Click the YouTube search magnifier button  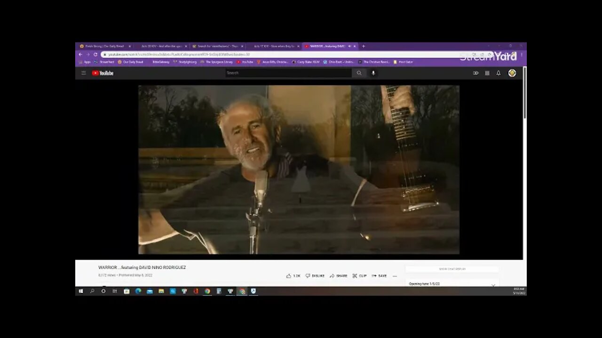[359, 73]
